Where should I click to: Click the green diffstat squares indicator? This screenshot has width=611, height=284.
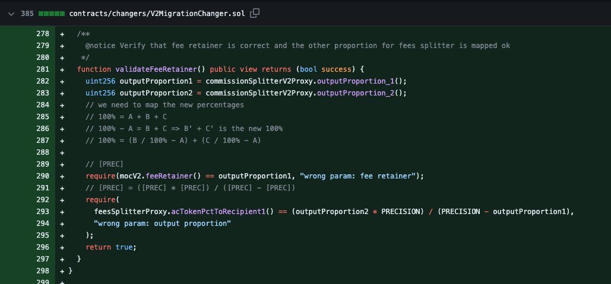coord(52,14)
